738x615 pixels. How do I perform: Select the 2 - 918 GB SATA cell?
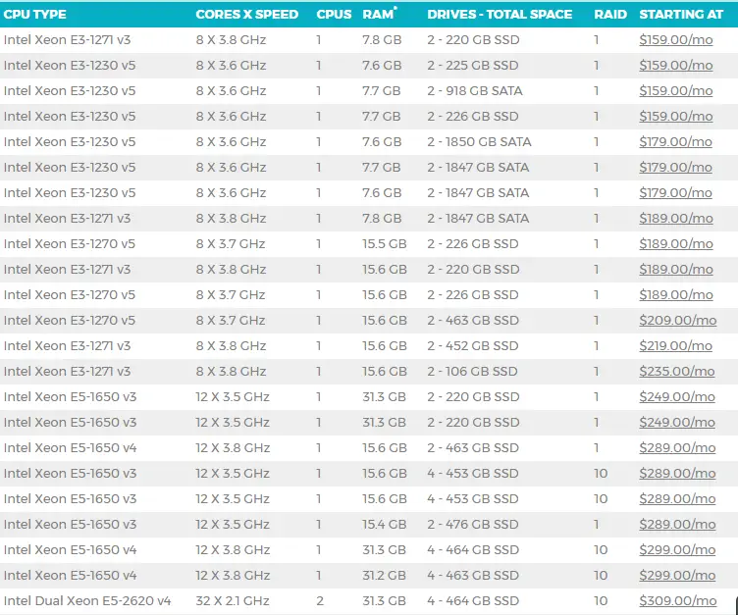coord(475,91)
